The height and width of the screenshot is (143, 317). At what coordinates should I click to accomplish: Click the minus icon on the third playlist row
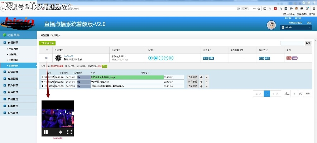(x=206, y=86)
